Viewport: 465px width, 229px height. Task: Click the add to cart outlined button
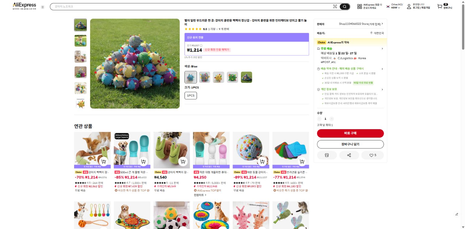(350, 144)
